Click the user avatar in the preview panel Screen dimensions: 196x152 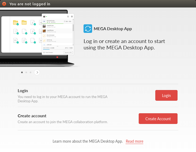tap(44, 17)
